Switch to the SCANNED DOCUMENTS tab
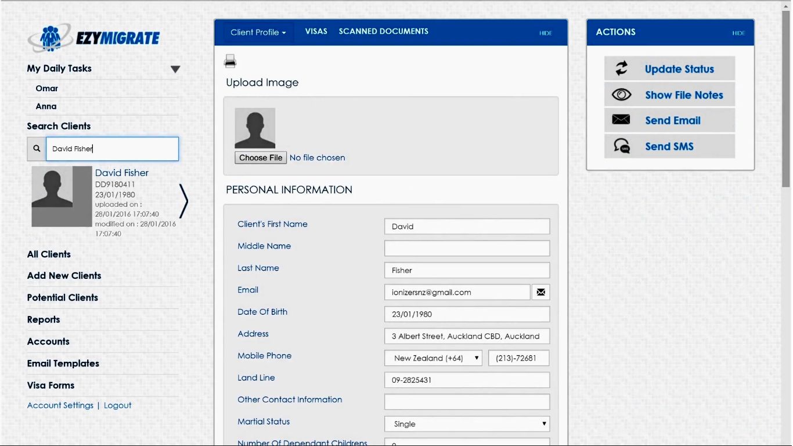Image resolution: width=793 pixels, height=446 pixels. (x=384, y=31)
